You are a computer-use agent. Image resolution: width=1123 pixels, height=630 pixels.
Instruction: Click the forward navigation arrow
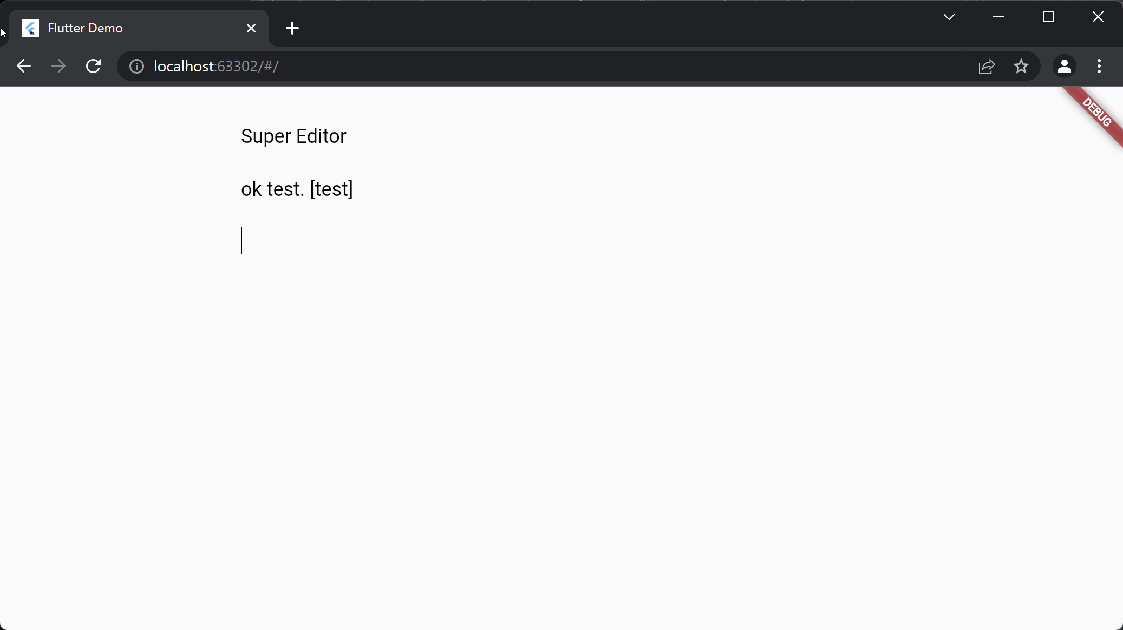point(58,65)
